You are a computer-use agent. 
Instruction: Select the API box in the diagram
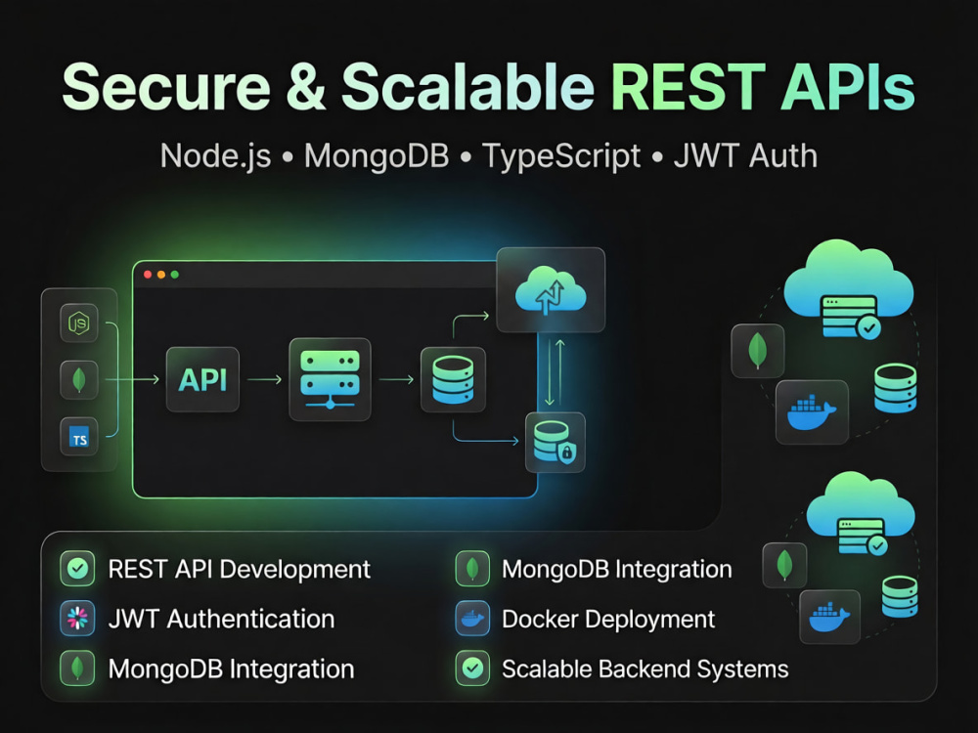click(x=202, y=379)
